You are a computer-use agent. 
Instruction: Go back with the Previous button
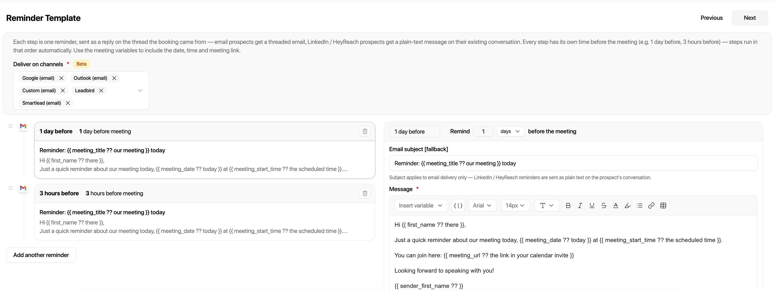(x=711, y=18)
